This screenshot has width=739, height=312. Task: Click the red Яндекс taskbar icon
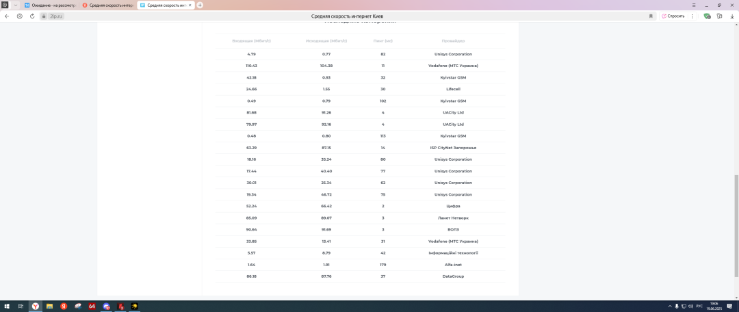coord(64,307)
